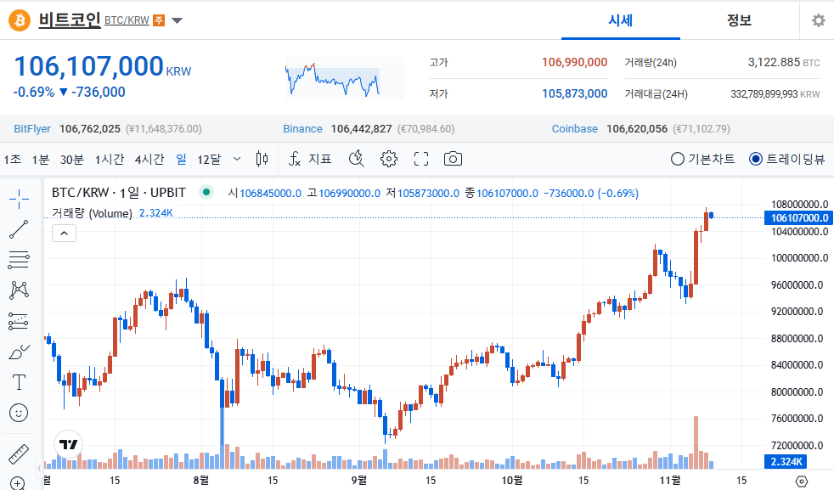The width and height of the screenshot is (834, 490).
Task: Open the emoji sticker tool
Action: click(20, 413)
